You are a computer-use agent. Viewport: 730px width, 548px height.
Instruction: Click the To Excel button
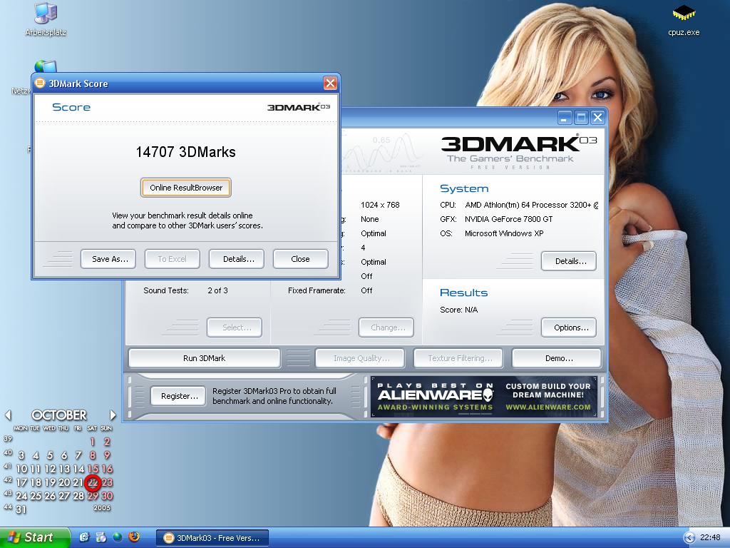173,259
